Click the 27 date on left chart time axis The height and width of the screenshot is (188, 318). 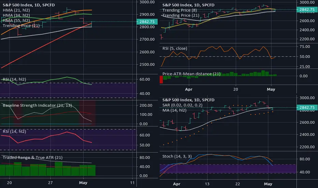click(x=50, y=183)
